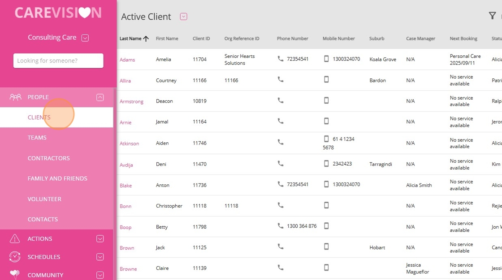
Task: Expand the Actions menu section
Action: [x=100, y=239]
